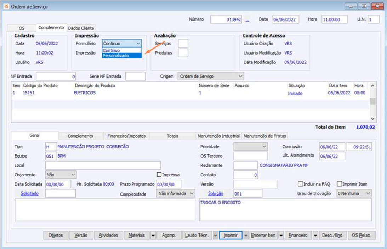Follow the Solução link
The width and height of the screenshot is (387, 249).
pos(216,193)
